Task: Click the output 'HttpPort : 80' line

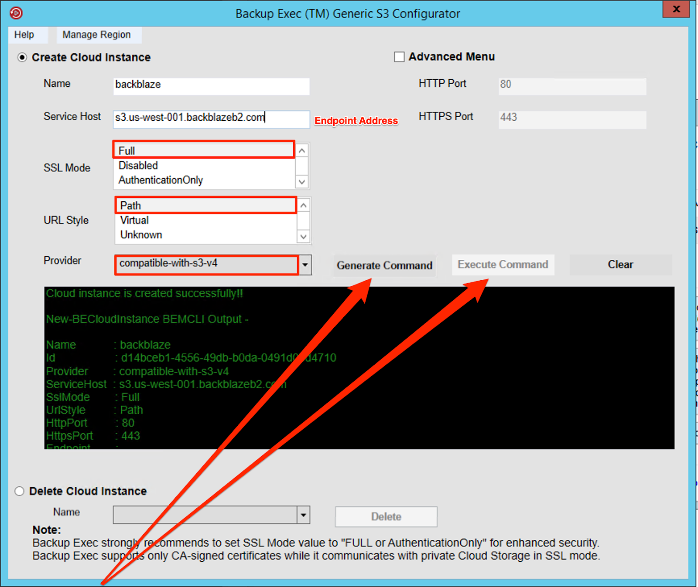Action: pos(90,423)
